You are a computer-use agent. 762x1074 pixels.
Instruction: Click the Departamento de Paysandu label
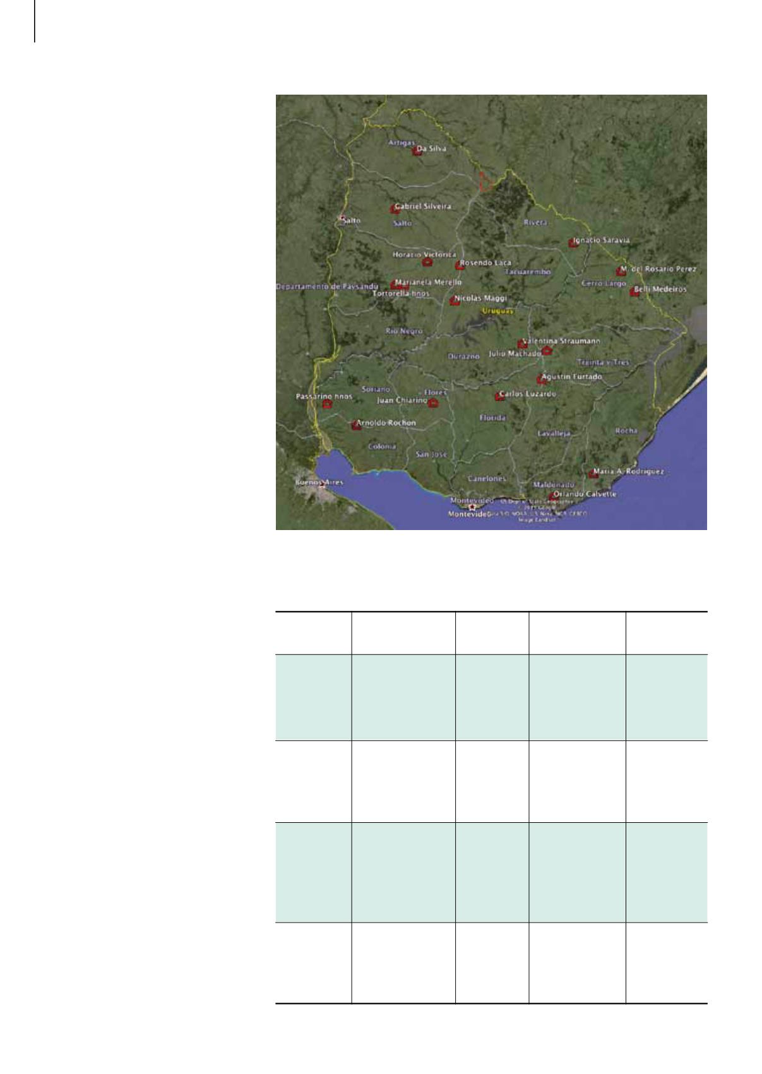[327, 286]
